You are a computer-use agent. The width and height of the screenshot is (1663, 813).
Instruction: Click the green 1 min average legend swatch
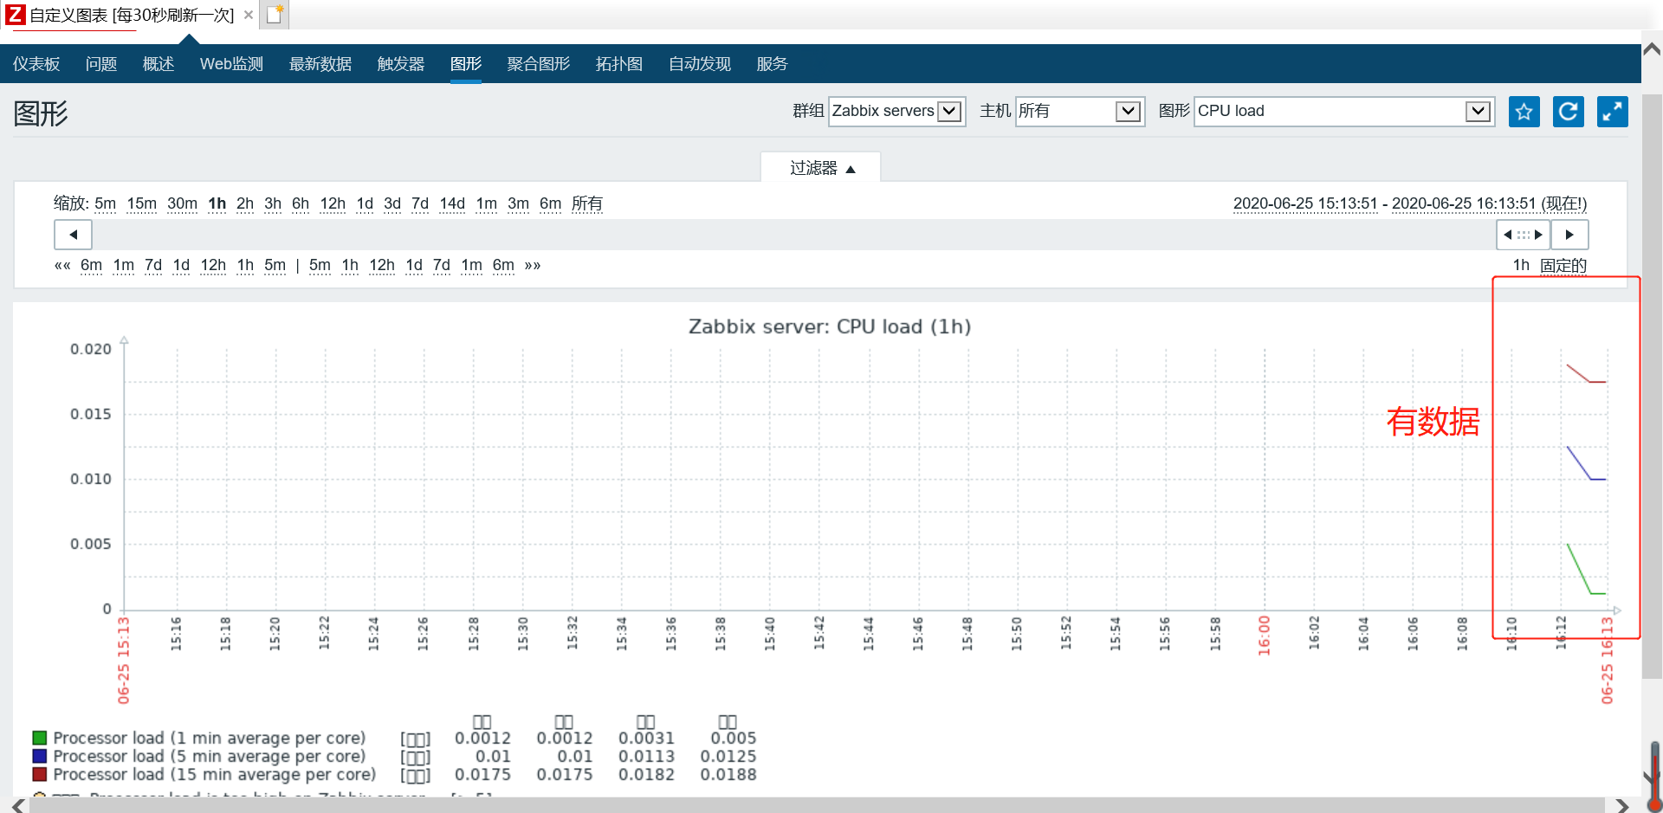tap(39, 738)
